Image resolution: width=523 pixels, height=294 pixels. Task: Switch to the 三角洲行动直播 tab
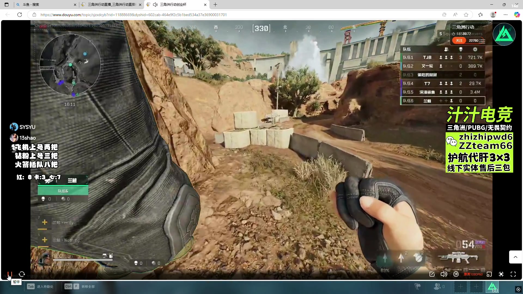(112, 5)
